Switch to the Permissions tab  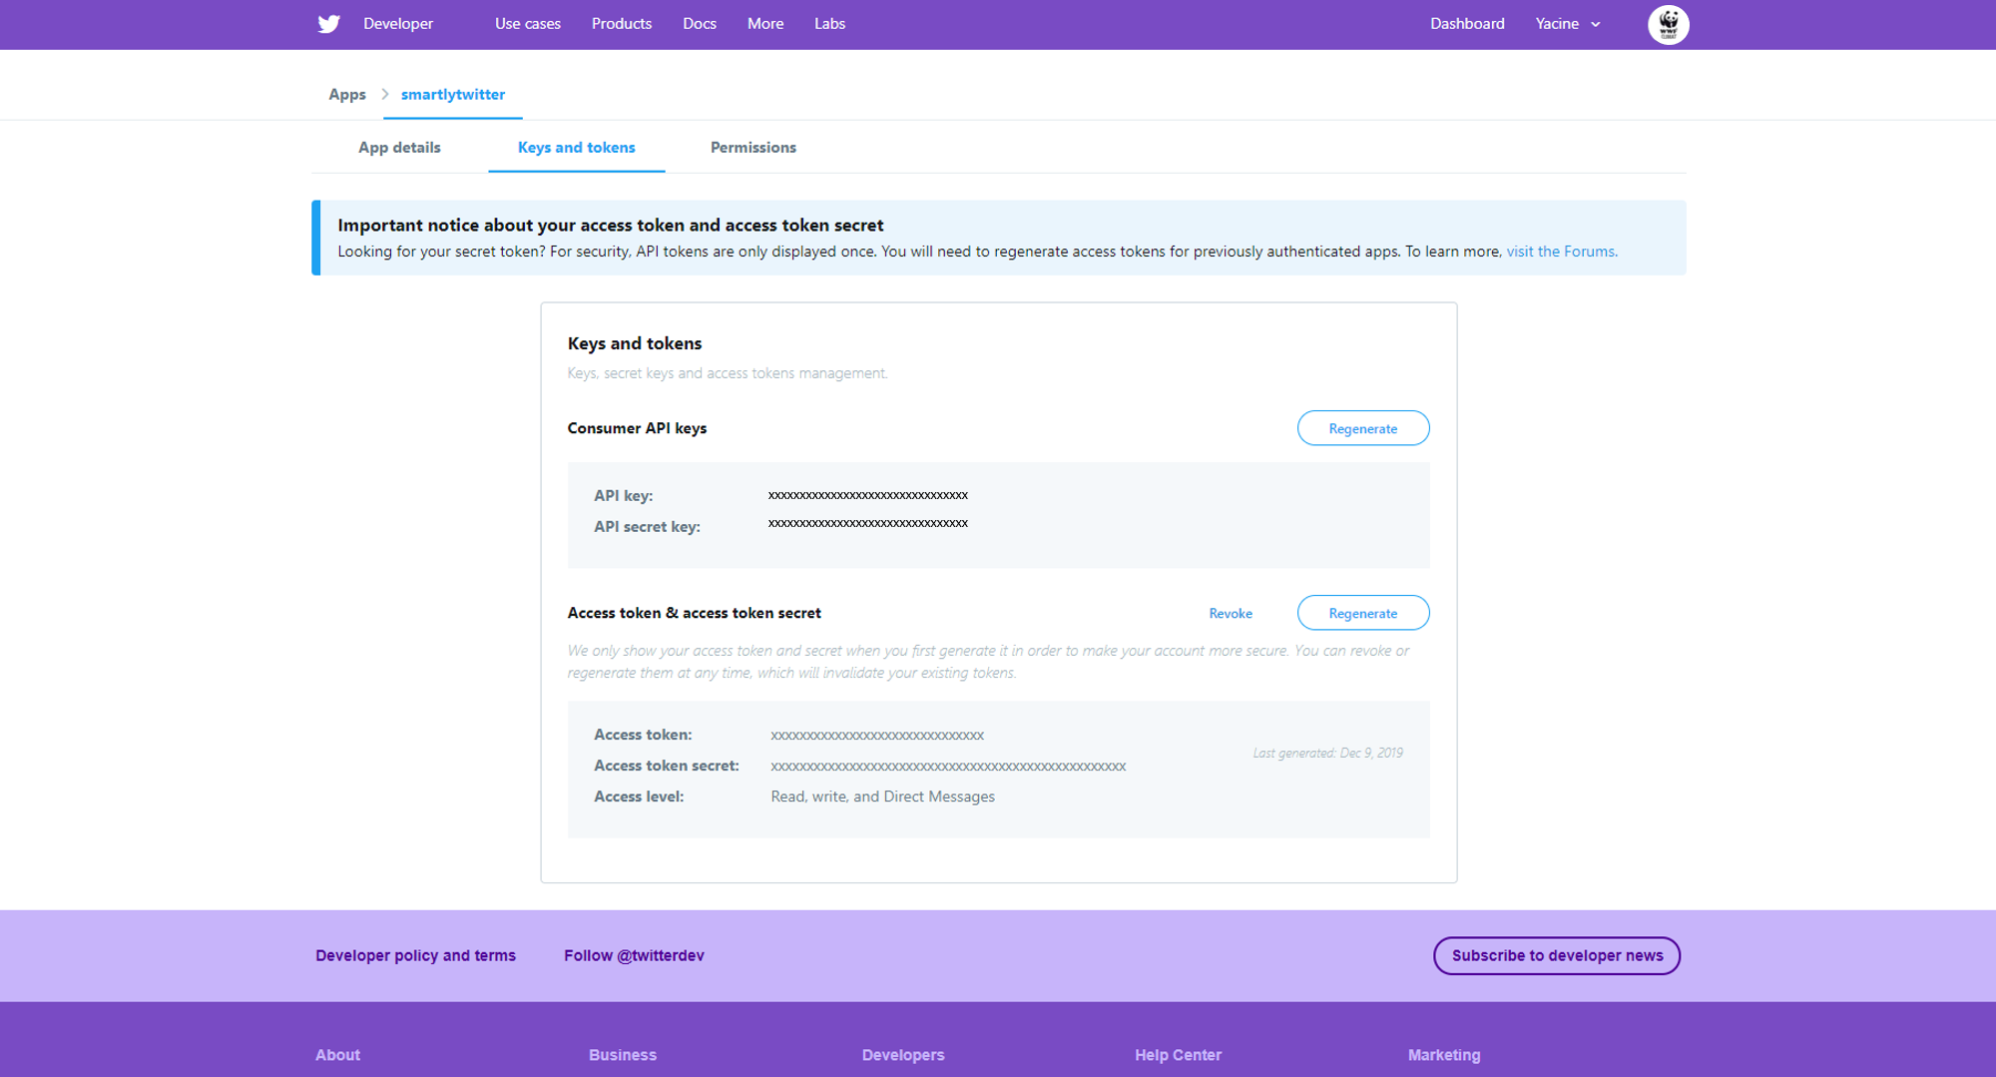(x=753, y=148)
